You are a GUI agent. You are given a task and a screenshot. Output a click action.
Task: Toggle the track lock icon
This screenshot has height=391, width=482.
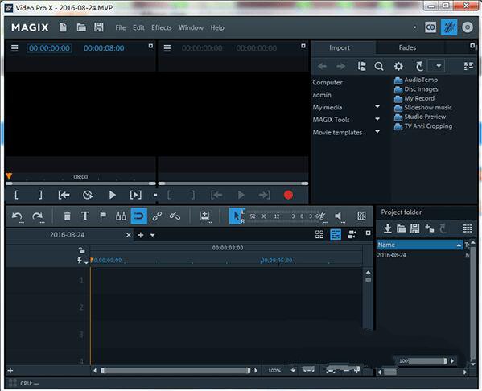[81, 250]
